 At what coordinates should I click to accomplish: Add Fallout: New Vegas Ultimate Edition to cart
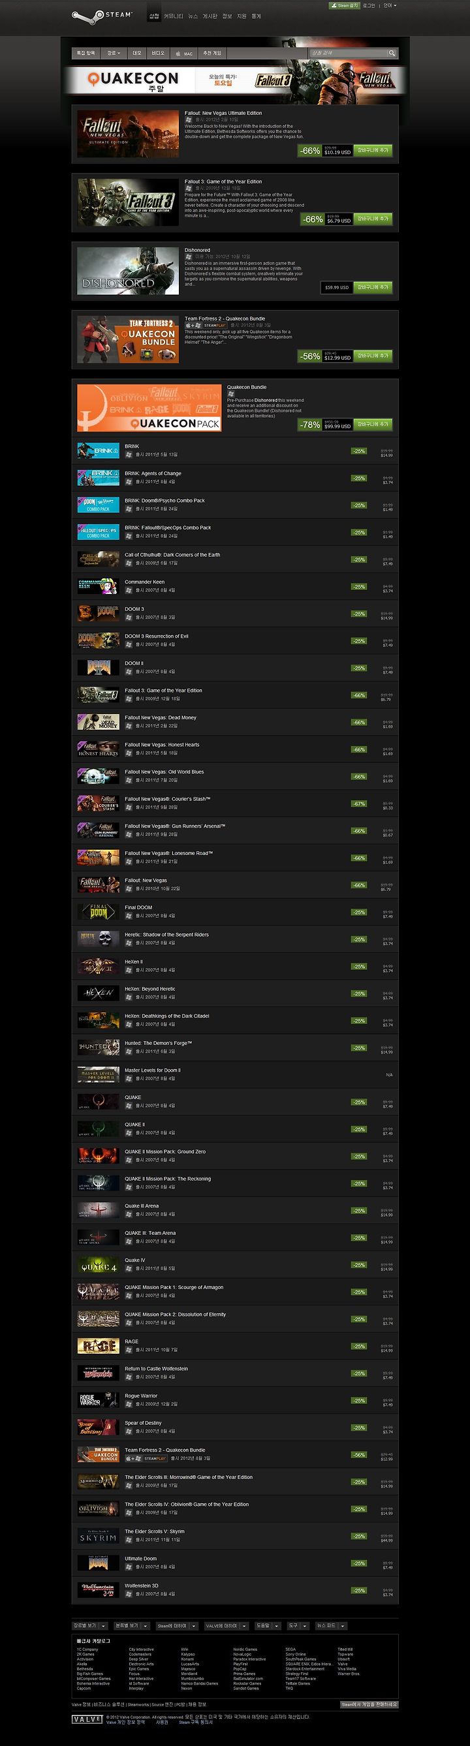tap(373, 151)
